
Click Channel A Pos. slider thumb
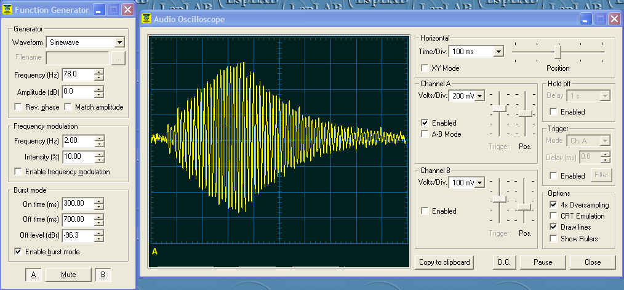(526, 114)
